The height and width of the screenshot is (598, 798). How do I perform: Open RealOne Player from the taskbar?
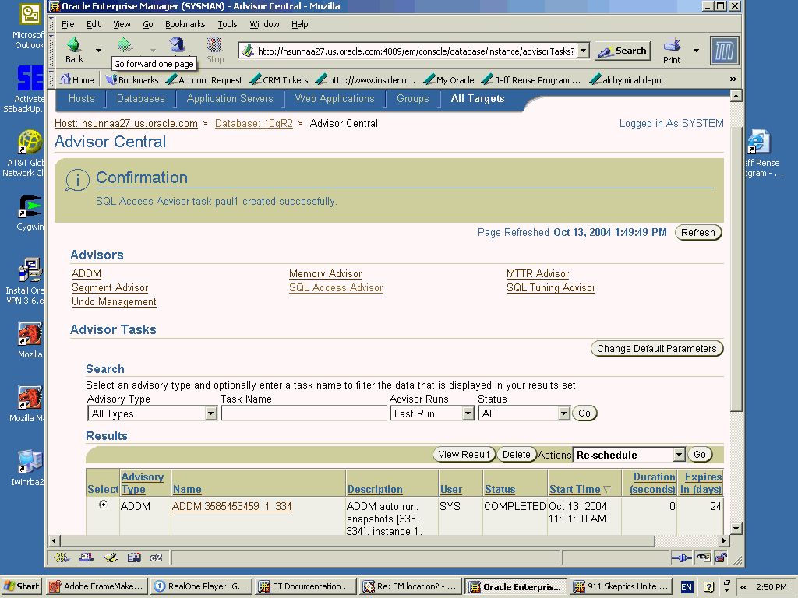pos(199,586)
